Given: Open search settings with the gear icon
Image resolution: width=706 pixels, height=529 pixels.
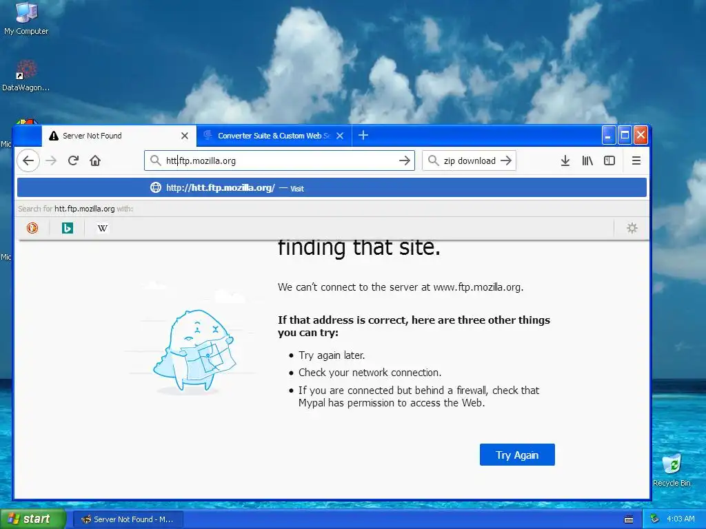Looking at the screenshot, I should tap(632, 228).
